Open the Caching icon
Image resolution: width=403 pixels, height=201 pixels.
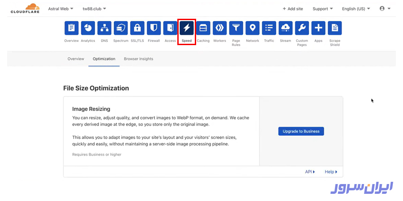coord(203,28)
